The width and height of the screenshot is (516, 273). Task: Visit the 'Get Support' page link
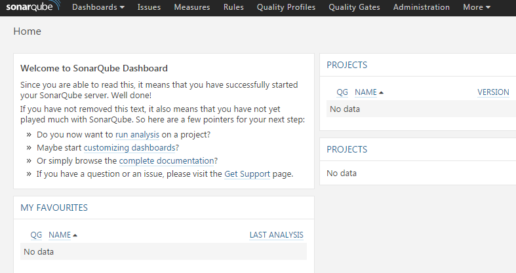247,174
